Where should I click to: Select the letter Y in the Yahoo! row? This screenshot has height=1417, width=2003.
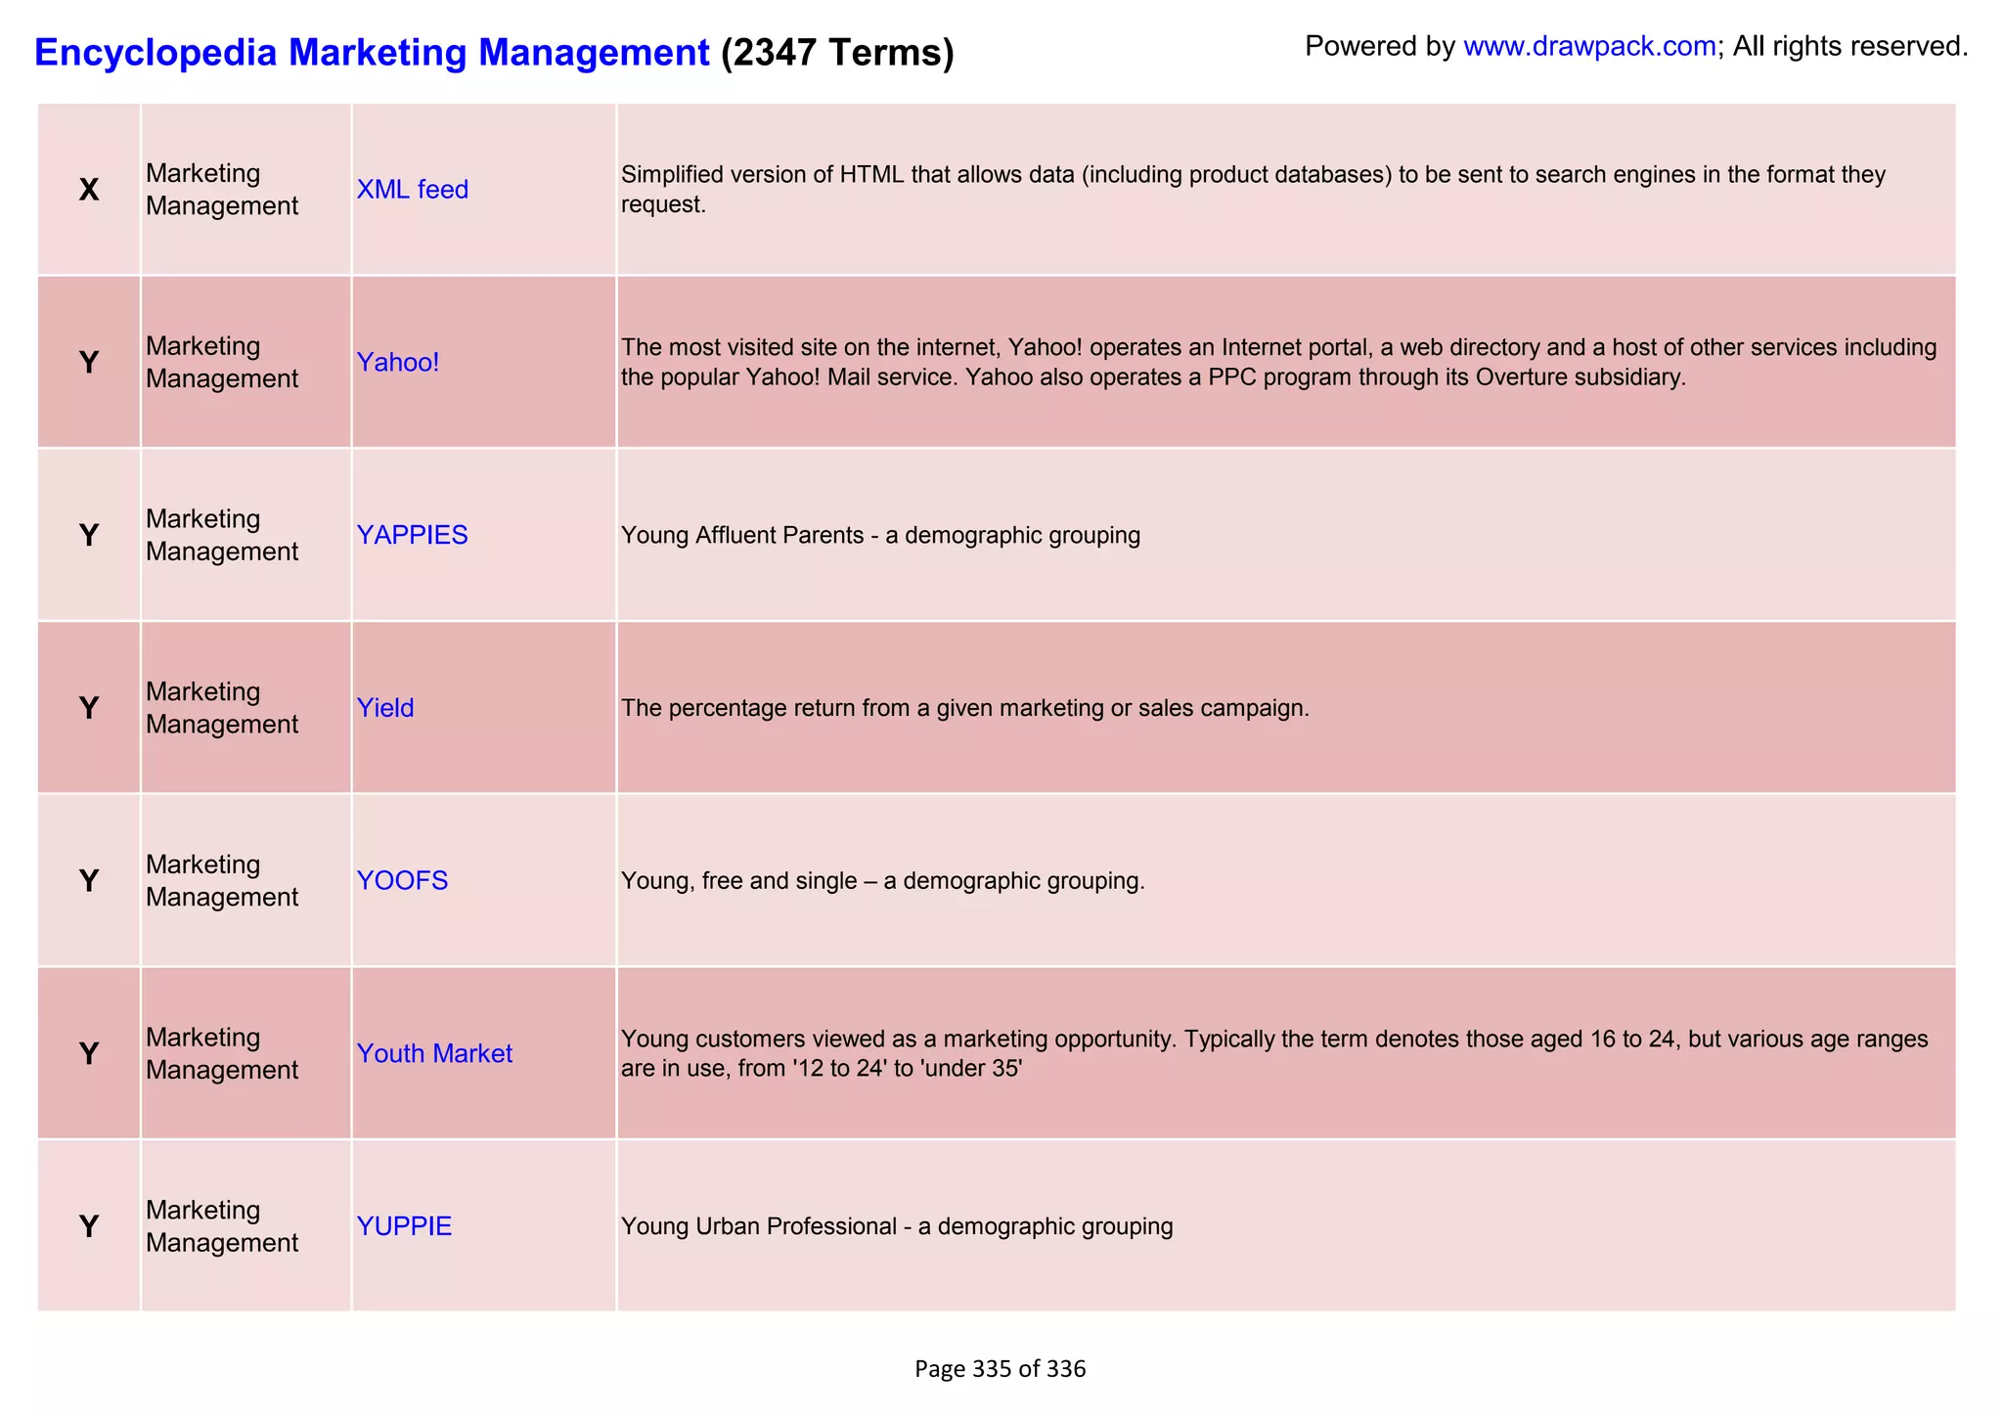coord(89,363)
